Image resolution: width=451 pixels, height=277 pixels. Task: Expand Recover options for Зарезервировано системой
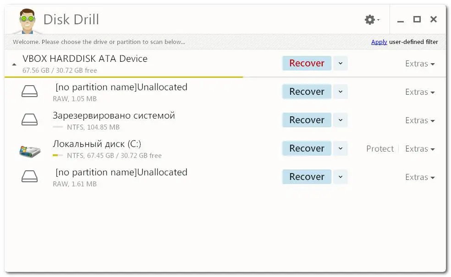(x=340, y=120)
